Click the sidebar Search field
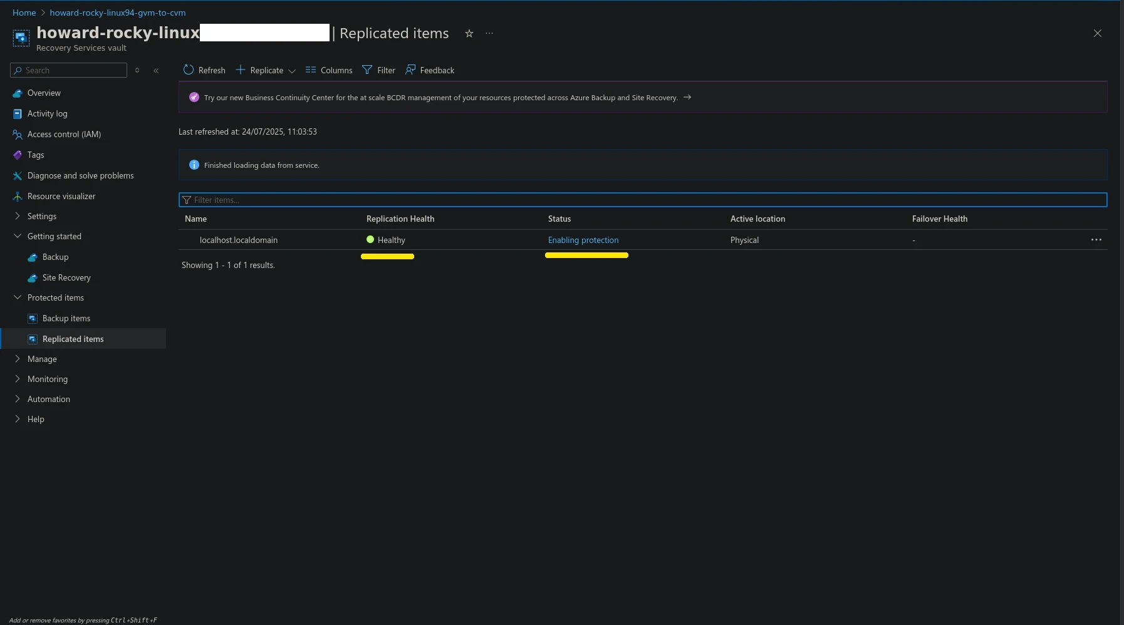 tap(69, 70)
